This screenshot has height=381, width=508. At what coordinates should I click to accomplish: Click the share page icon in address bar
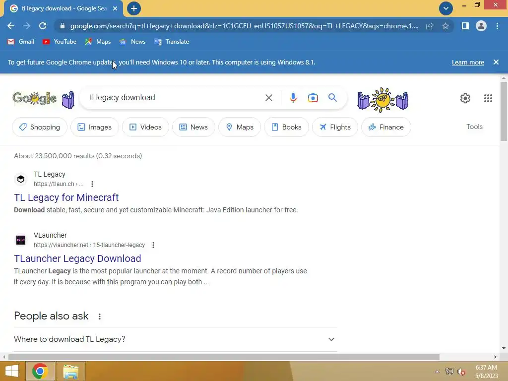(x=430, y=26)
